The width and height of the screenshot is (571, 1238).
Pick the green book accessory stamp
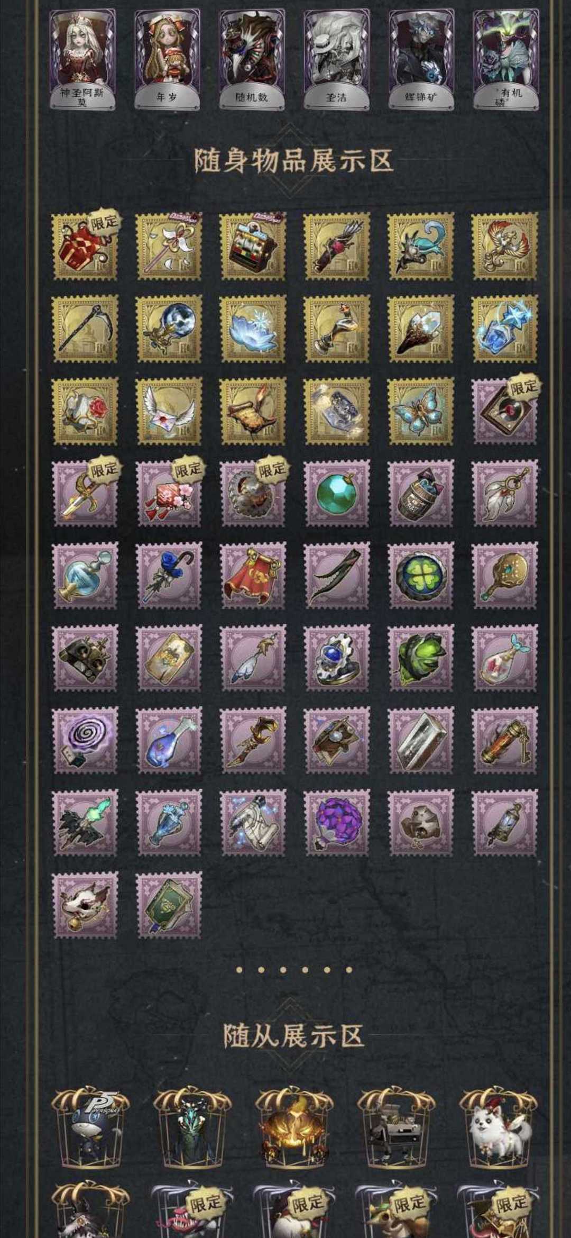(169, 905)
